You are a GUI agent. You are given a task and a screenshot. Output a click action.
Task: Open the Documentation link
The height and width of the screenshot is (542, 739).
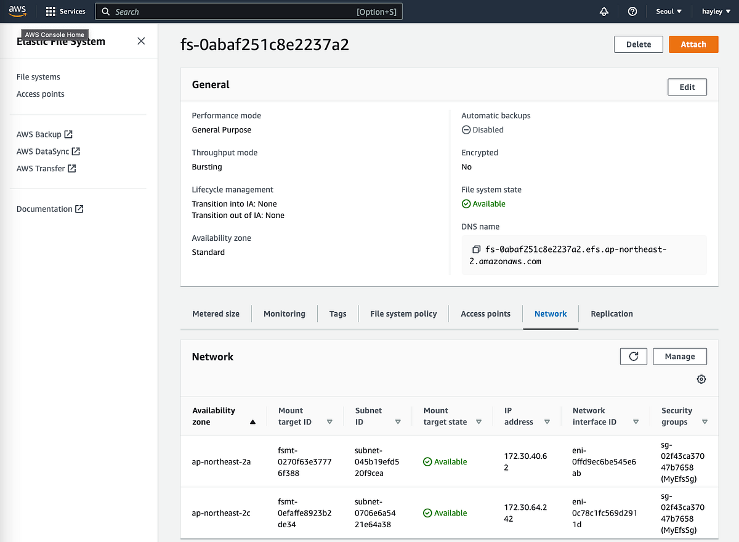pyautogui.click(x=44, y=209)
